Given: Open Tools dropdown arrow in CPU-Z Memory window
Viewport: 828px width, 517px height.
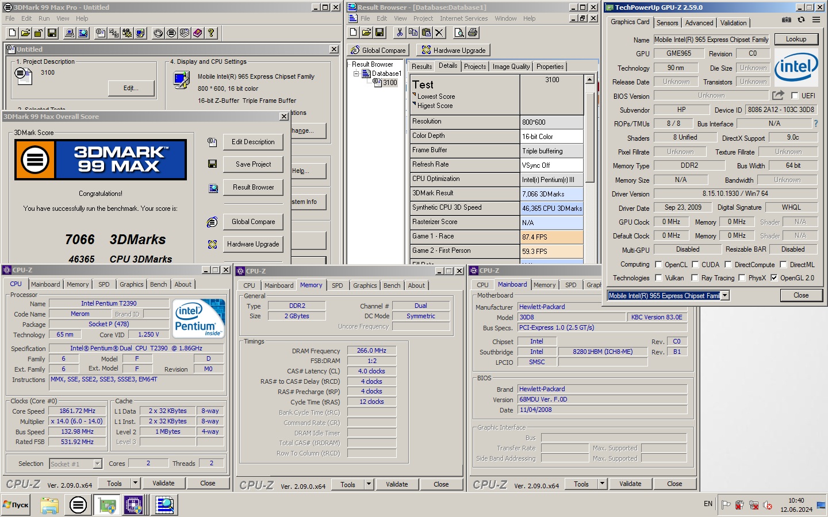Looking at the screenshot, I should pos(369,484).
